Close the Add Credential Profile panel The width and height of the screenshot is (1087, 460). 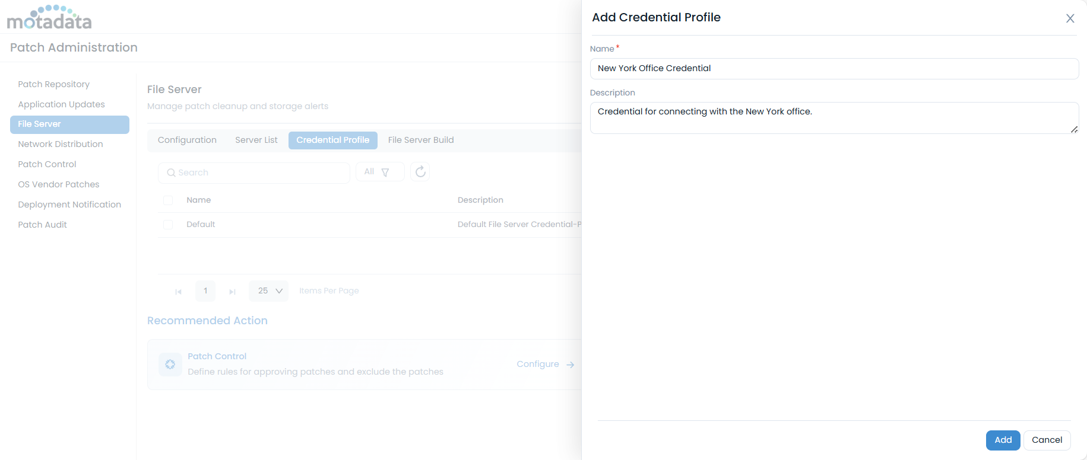1070,18
